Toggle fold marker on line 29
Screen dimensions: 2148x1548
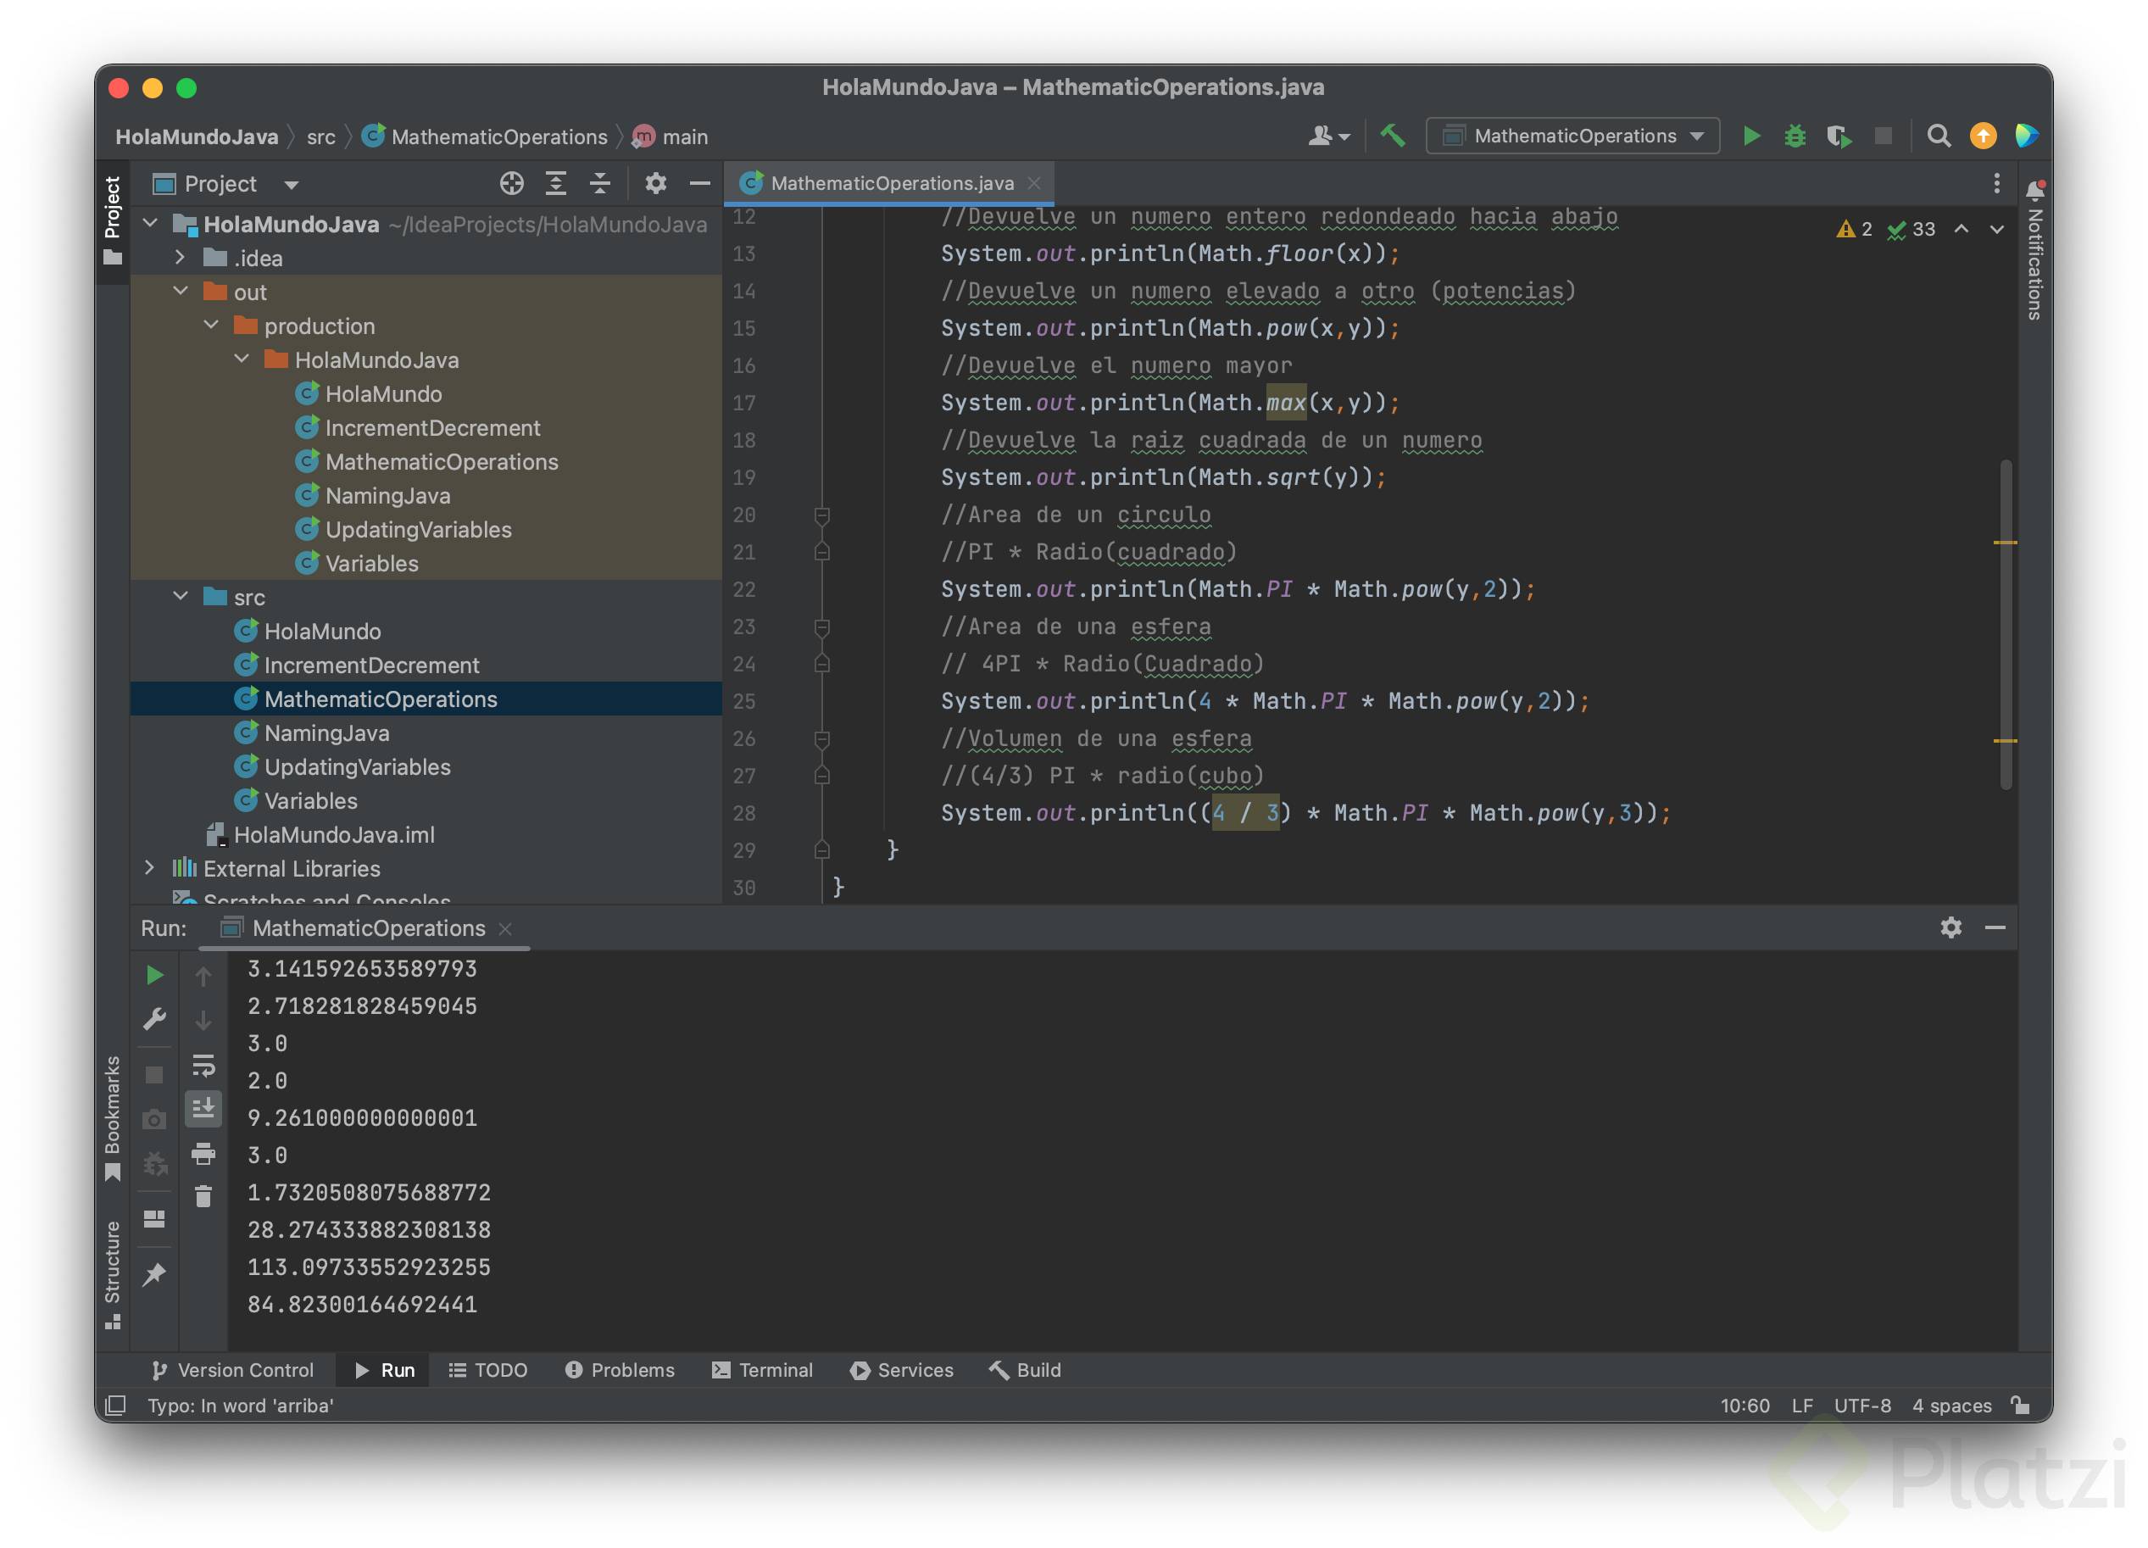[822, 849]
